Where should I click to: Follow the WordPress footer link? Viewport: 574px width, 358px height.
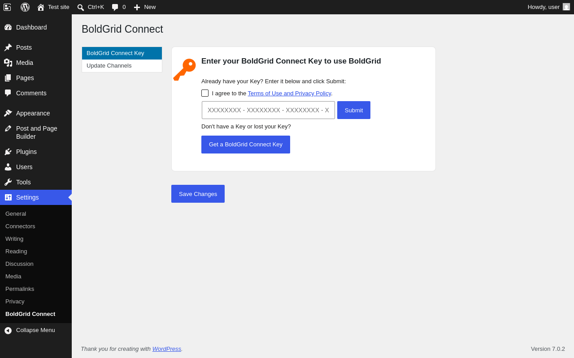[x=167, y=349]
